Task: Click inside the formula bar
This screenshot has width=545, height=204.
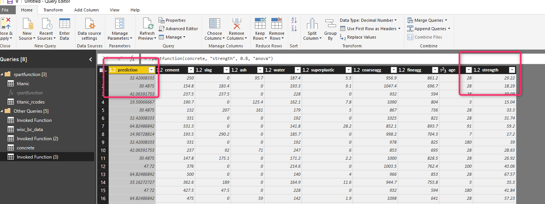Action: point(343,59)
